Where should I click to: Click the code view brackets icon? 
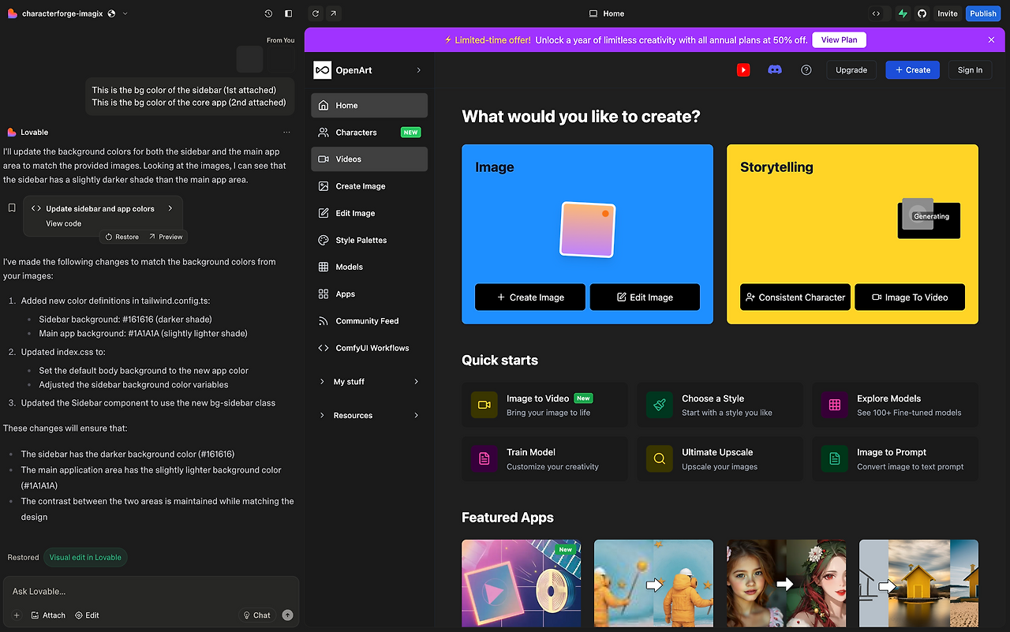coord(877,13)
